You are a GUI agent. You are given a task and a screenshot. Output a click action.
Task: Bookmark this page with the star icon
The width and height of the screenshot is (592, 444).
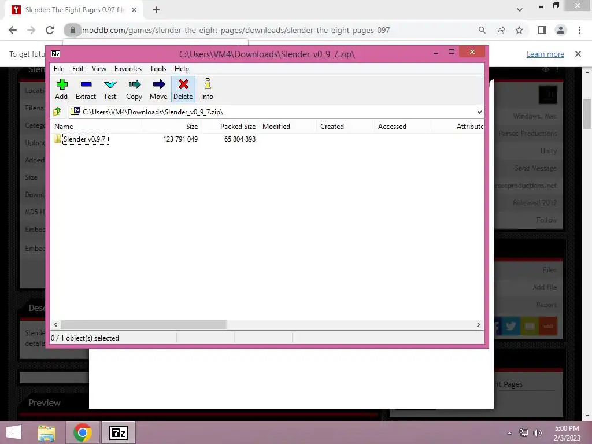tap(519, 30)
